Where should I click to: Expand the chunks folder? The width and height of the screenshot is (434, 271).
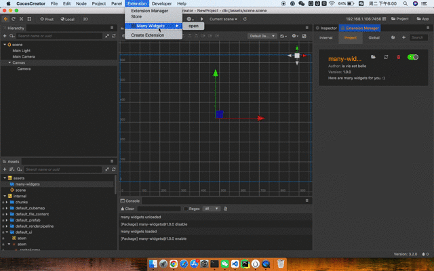coord(7,202)
